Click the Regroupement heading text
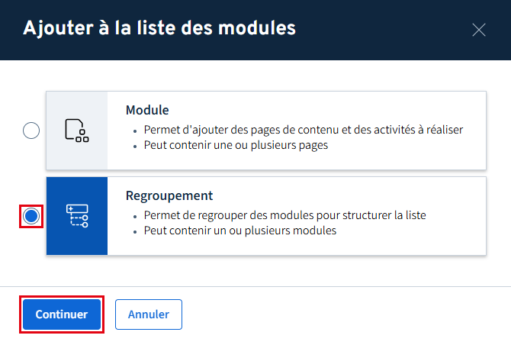This screenshot has height=345, width=511. coord(169,195)
